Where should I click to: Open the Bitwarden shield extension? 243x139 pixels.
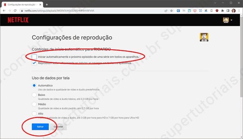tap(178, 11)
